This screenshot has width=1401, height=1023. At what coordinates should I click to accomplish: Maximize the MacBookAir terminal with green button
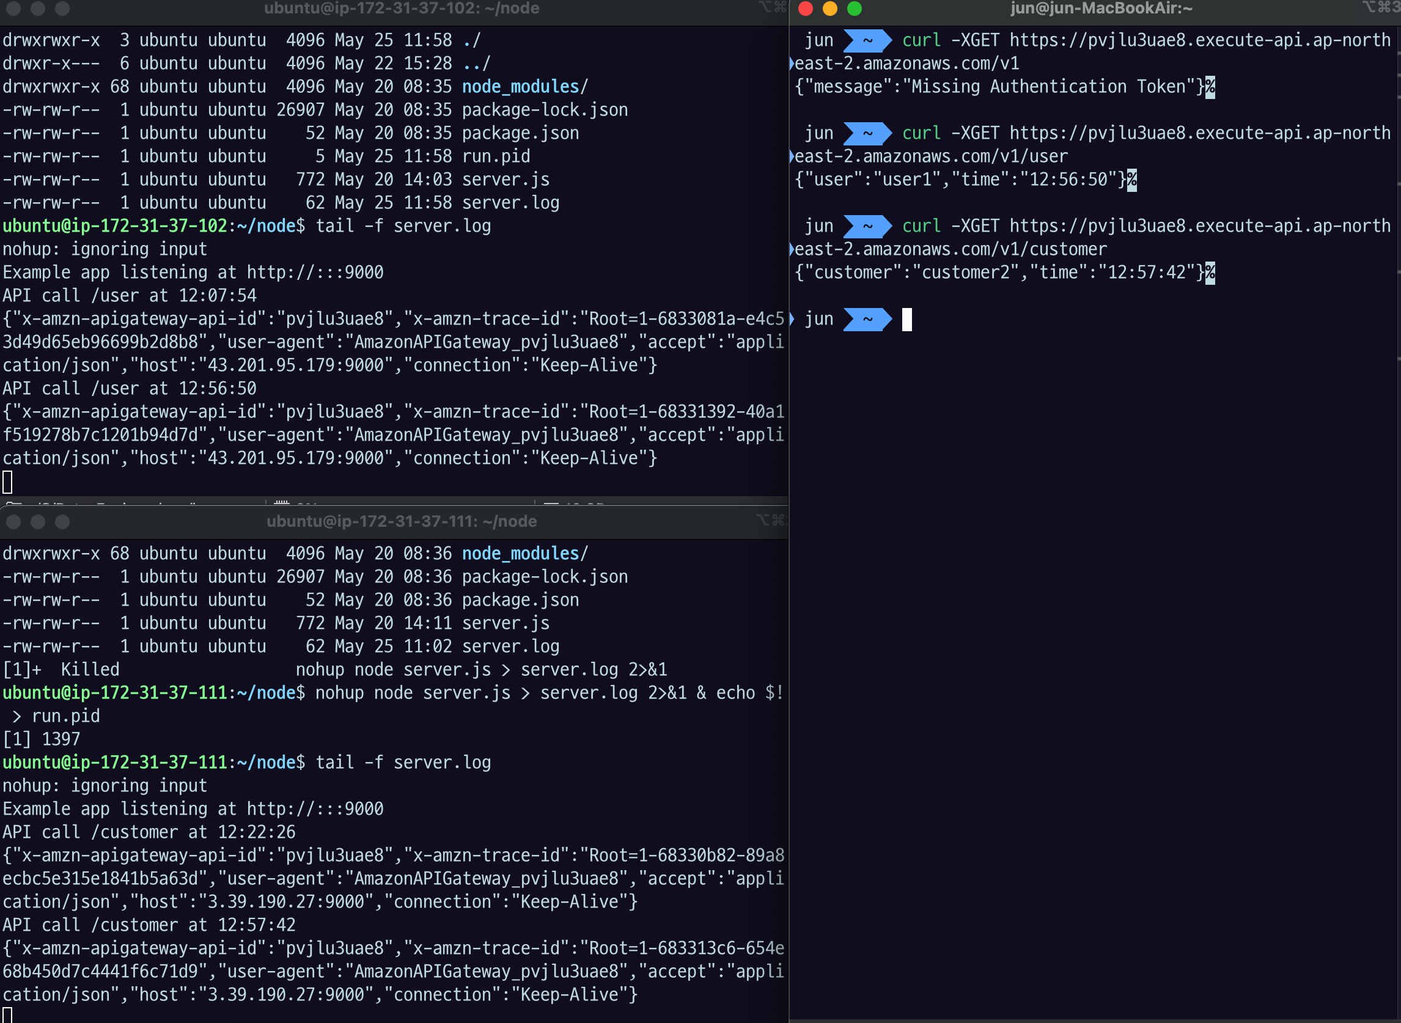(855, 9)
